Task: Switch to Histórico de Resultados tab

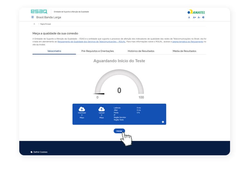Action: click(x=141, y=51)
